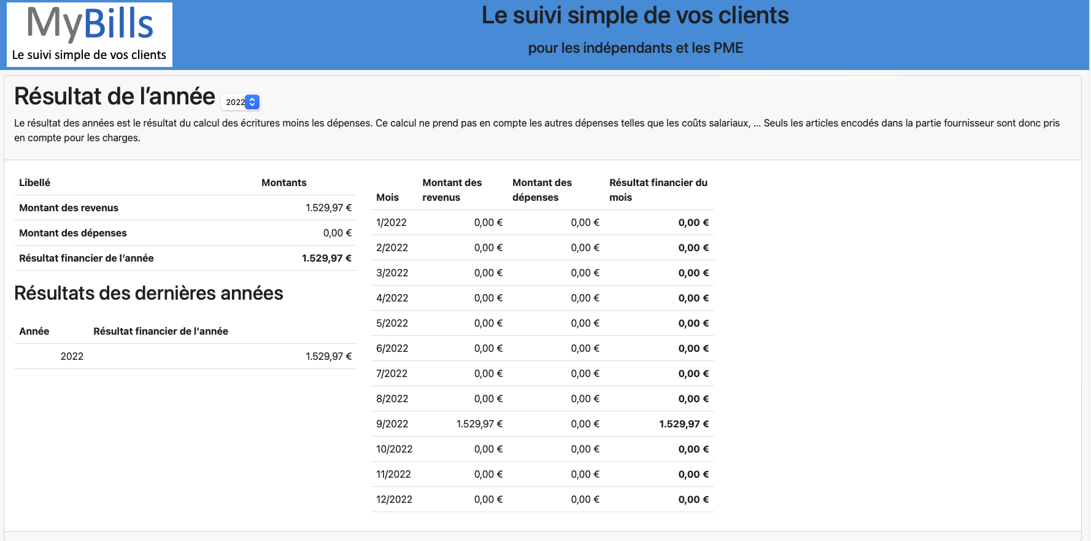Click 'pour les indépendants et les PME' subtitle

635,48
